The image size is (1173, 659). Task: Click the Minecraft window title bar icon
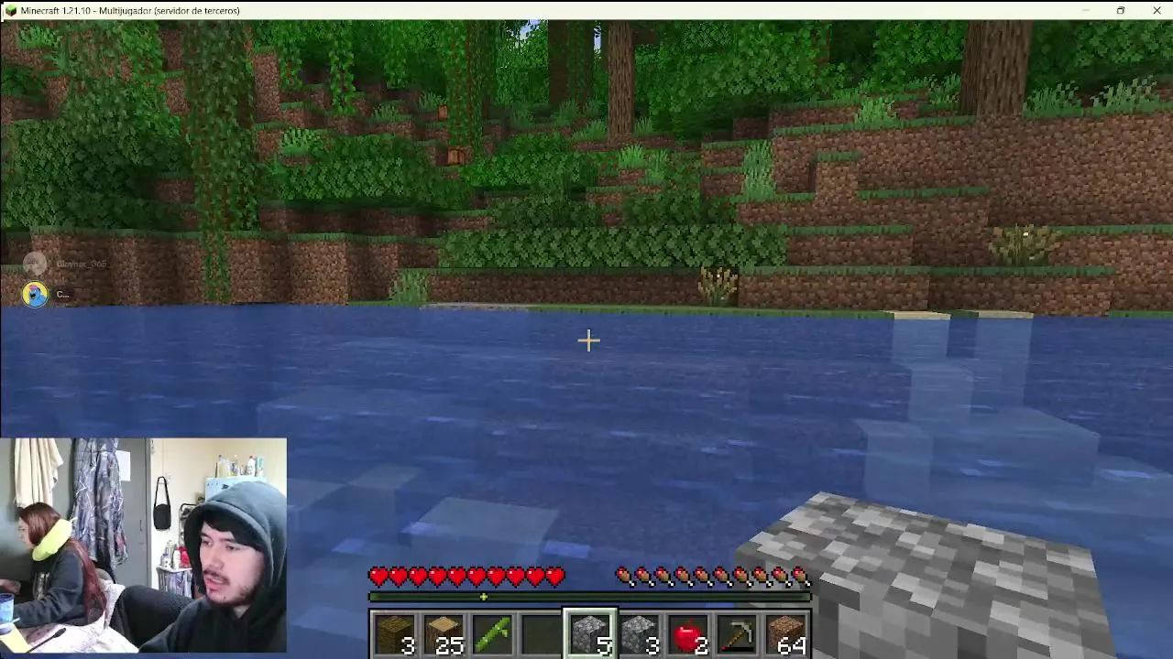(10, 10)
